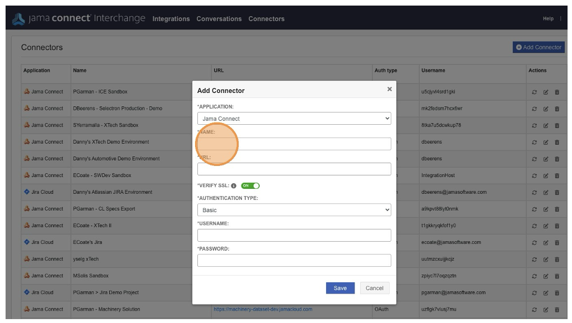This screenshot has height=323, width=572.
Task: Refresh ECoate - SWDev Sandbox connector
Action: (x=534, y=176)
